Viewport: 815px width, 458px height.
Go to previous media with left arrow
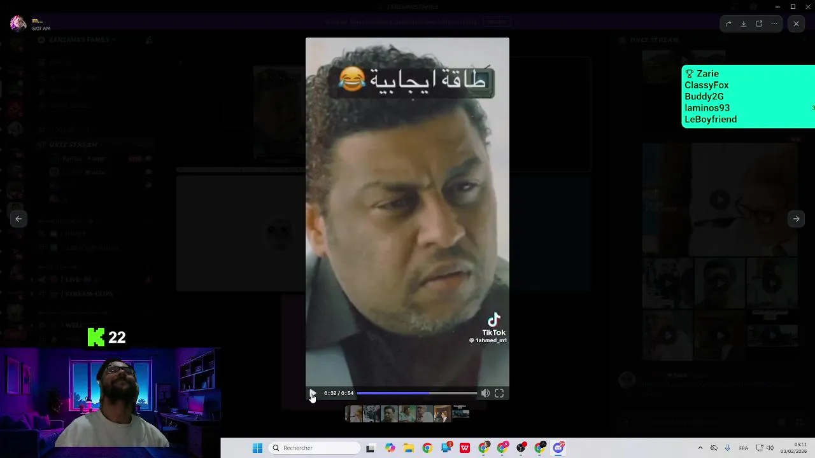[18, 219]
